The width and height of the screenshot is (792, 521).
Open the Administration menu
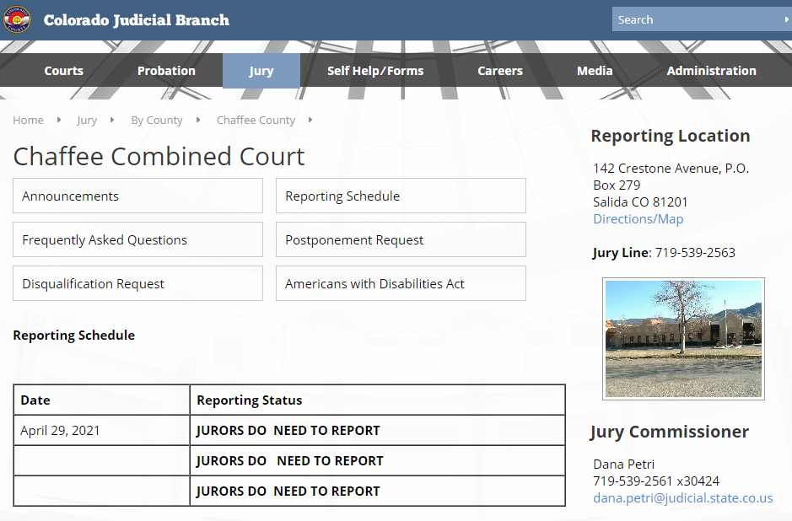click(711, 71)
